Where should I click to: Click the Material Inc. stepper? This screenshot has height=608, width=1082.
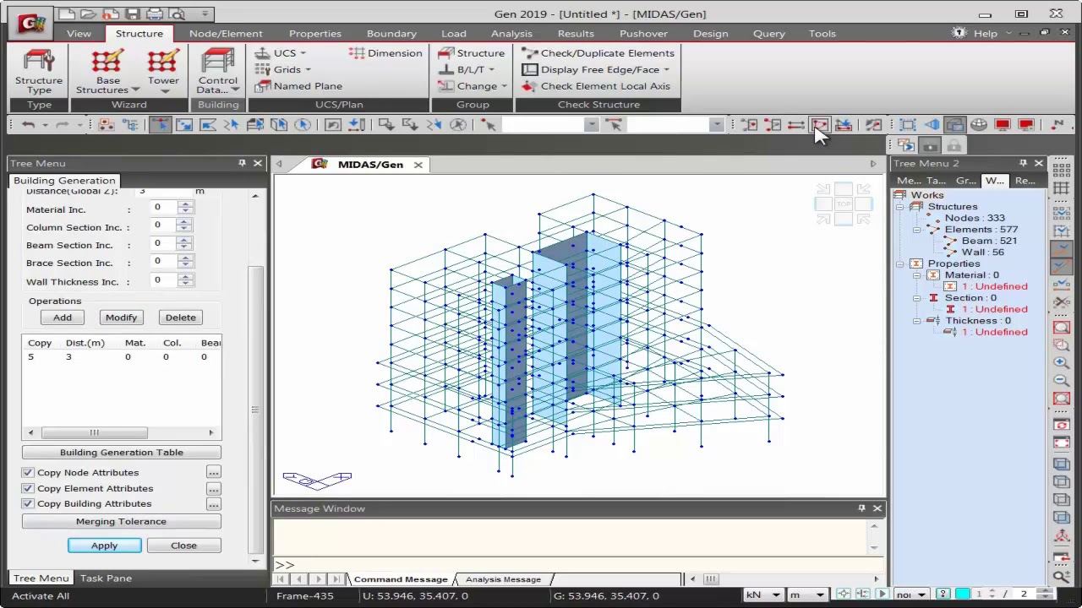(x=185, y=207)
